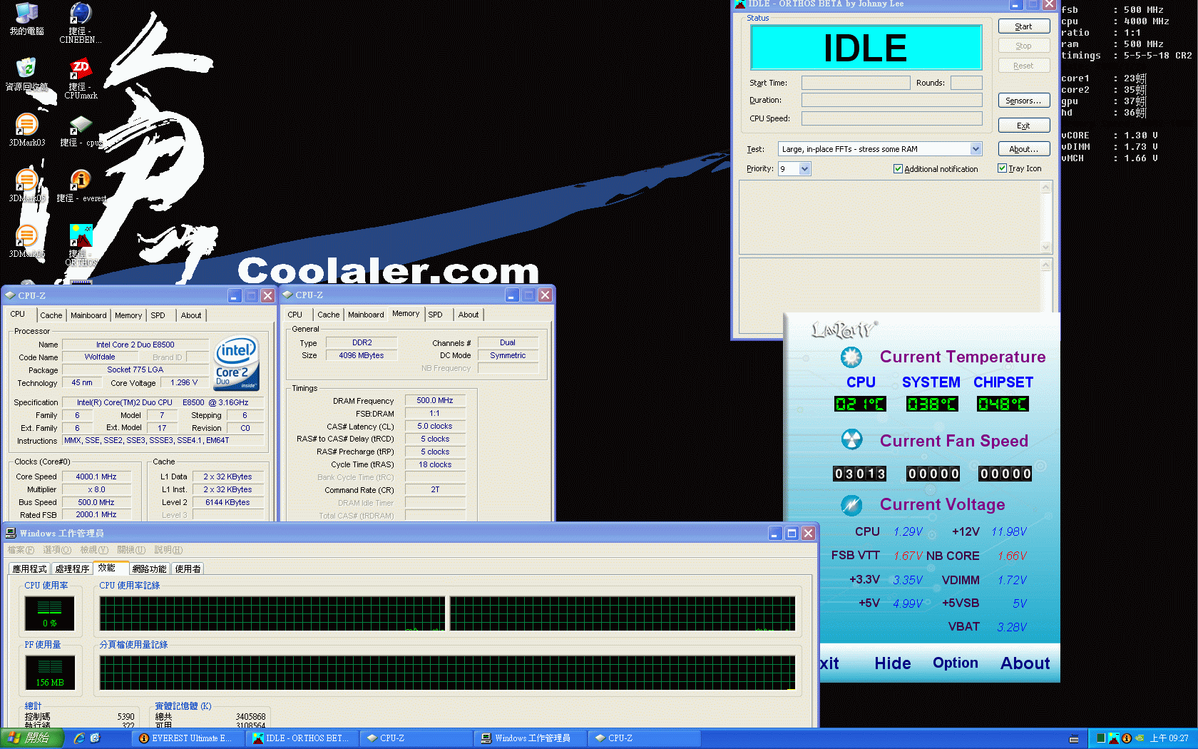
Task: Switch to CPU tab in right CPU-Z
Action: 295,315
